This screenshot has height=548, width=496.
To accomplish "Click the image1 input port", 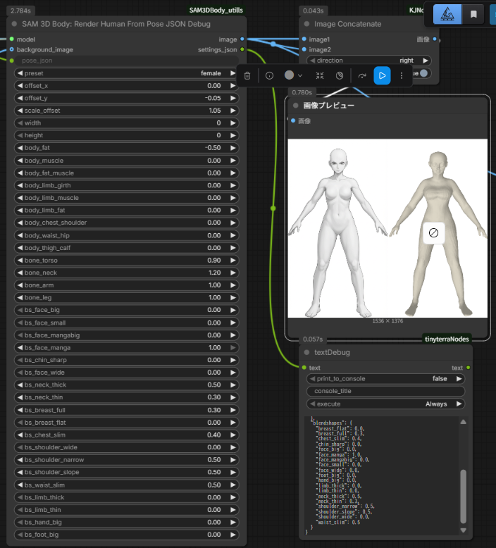I will pos(304,39).
